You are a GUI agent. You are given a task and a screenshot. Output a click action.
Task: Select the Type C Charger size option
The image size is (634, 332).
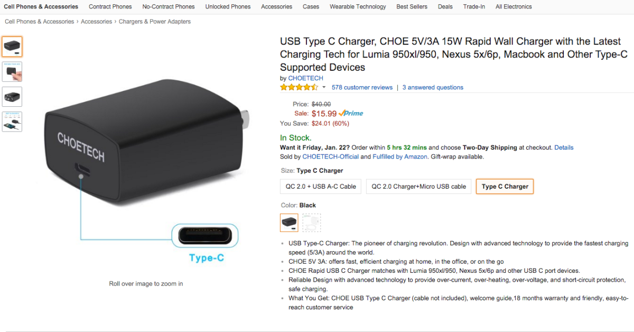(505, 187)
